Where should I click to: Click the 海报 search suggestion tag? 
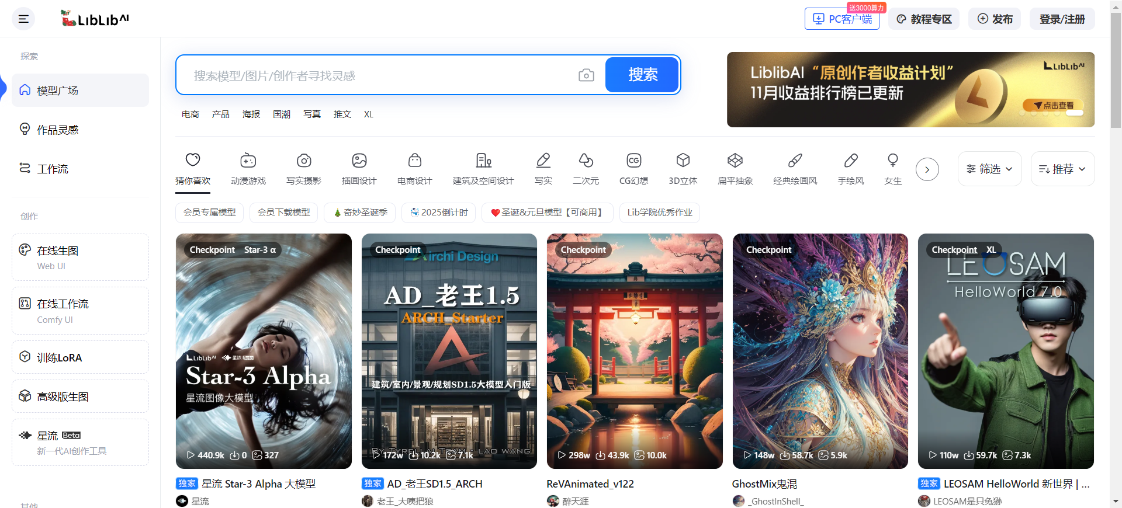(251, 114)
